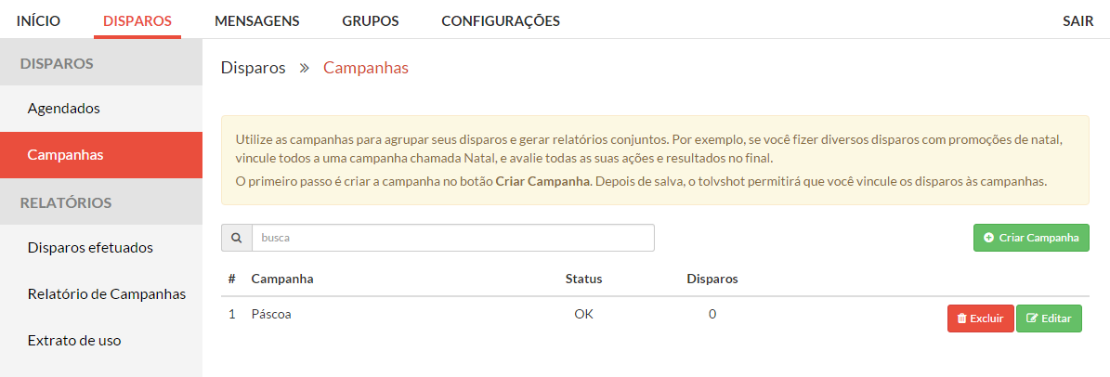Image resolution: width=1110 pixels, height=377 pixels.
Task: Open Extrato de uso in sidebar
Action: point(101,340)
